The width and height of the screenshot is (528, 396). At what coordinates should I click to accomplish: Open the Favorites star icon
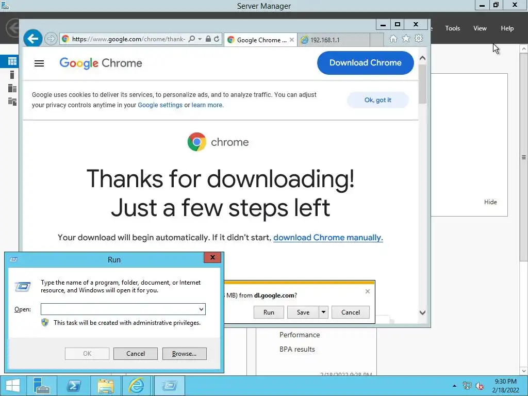406,39
